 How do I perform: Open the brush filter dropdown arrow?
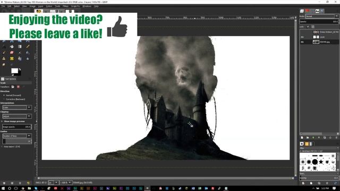click(338, 148)
